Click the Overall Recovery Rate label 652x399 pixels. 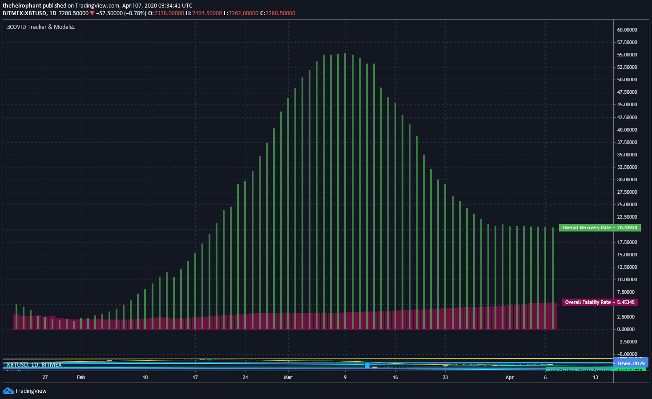pyautogui.click(x=586, y=227)
